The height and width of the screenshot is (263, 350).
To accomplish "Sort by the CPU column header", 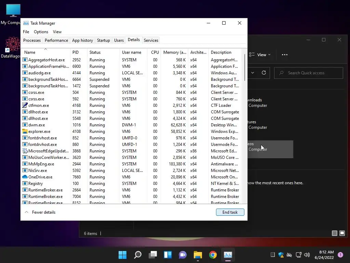I will [x=154, y=52].
